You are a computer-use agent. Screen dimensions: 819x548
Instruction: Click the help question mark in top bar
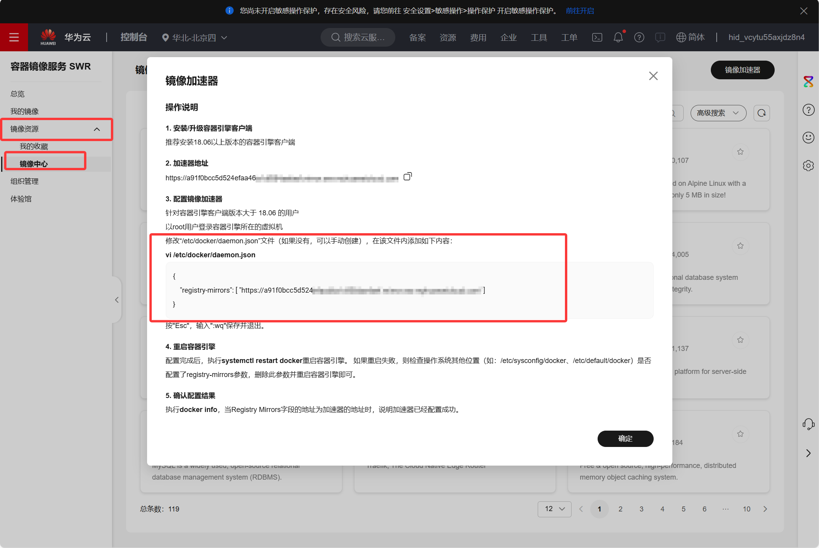[639, 37]
